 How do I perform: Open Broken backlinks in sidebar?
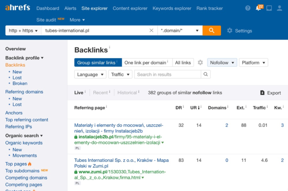[20, 84]
